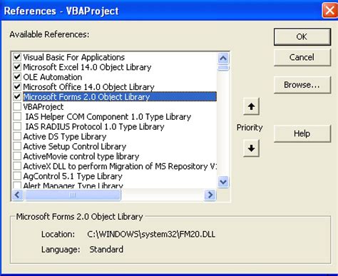
Task: Check the VBAProject reference box
Action: point(17,106)
